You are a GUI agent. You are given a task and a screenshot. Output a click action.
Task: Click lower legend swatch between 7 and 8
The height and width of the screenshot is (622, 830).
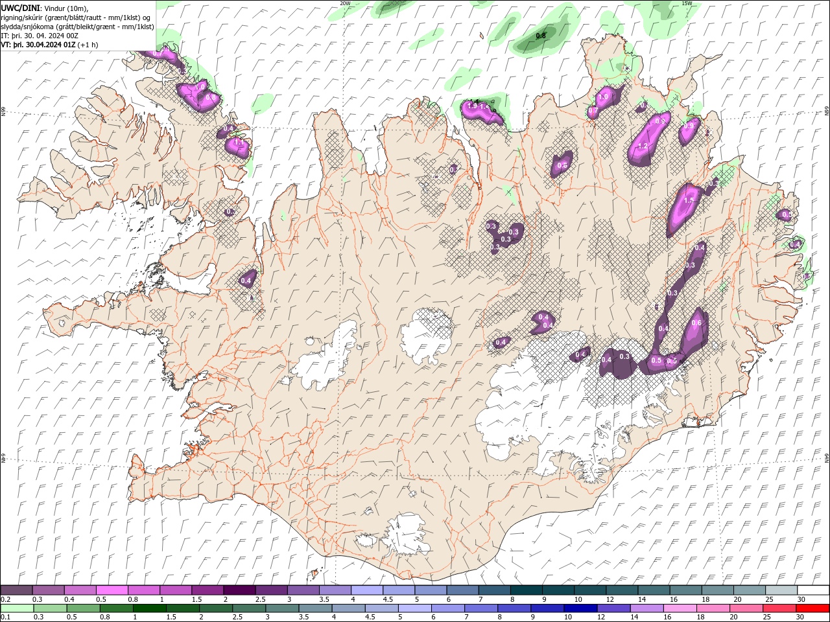point(481,608)
